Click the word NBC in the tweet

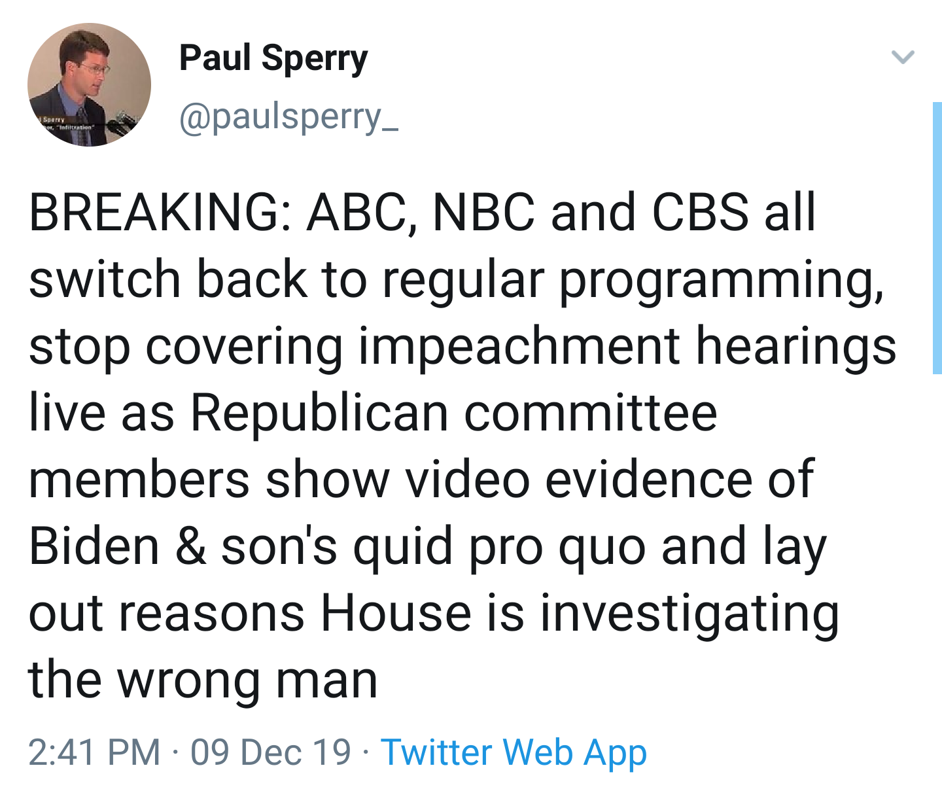484,213
